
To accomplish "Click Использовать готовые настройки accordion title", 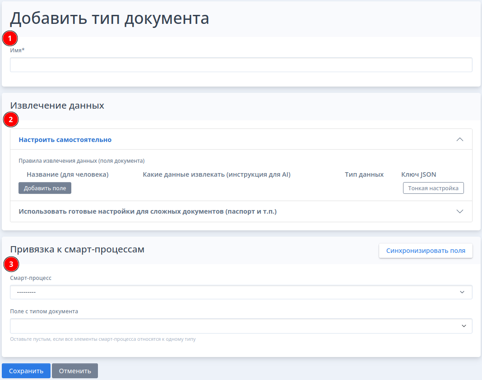I will point(148,211).
